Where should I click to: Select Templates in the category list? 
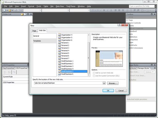pyautogui.click(x=44, y=41)
